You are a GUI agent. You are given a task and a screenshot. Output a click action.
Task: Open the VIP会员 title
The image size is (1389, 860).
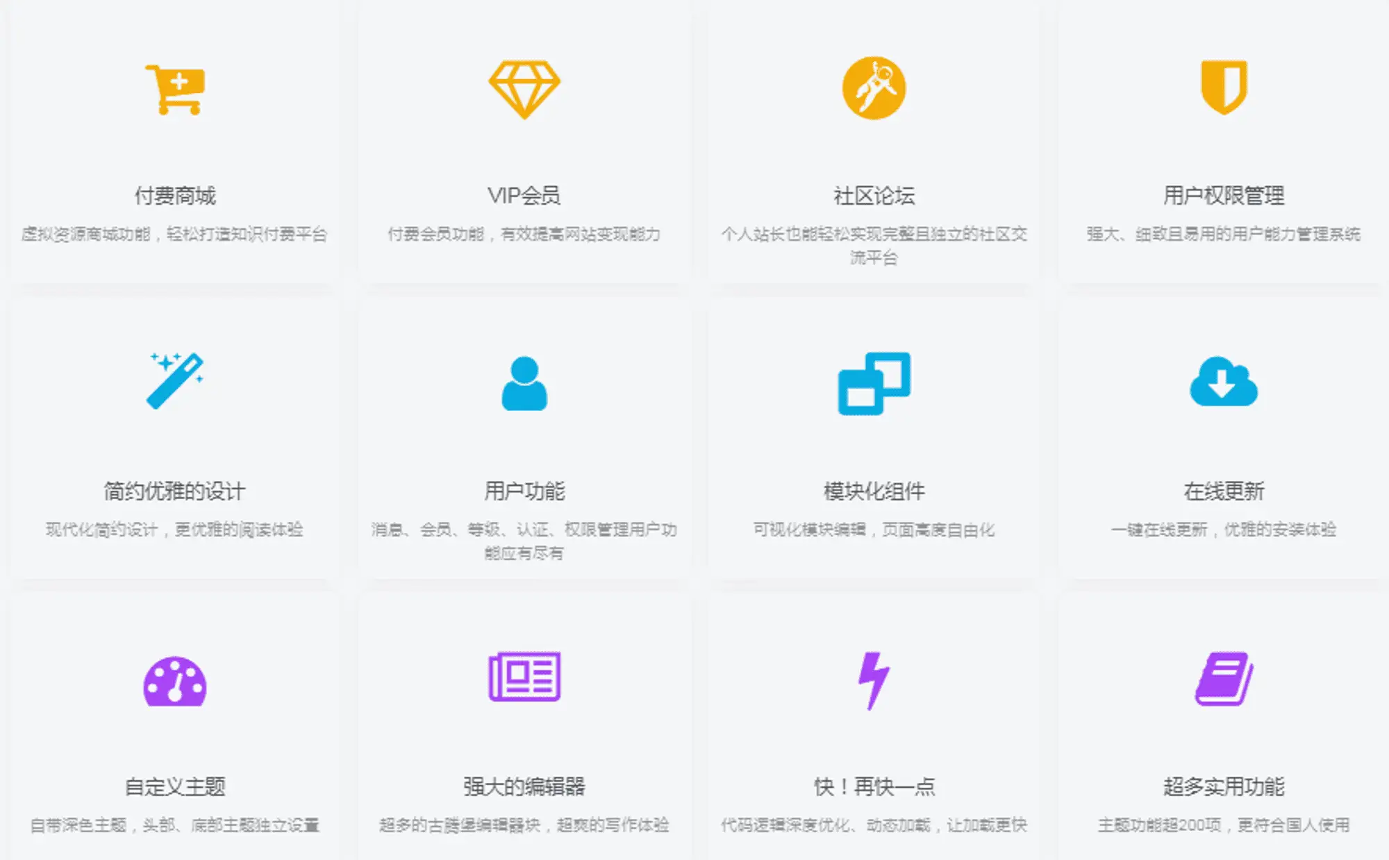point(524,196)
